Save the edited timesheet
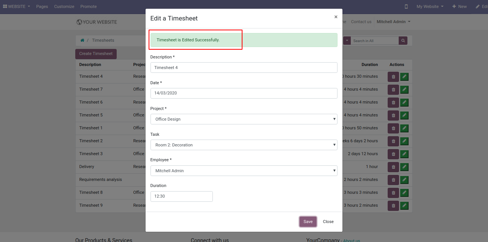 click(308, 222)
